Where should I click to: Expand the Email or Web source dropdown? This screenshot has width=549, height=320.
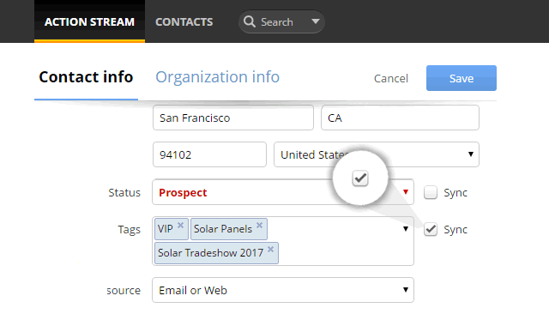(283, 290)
